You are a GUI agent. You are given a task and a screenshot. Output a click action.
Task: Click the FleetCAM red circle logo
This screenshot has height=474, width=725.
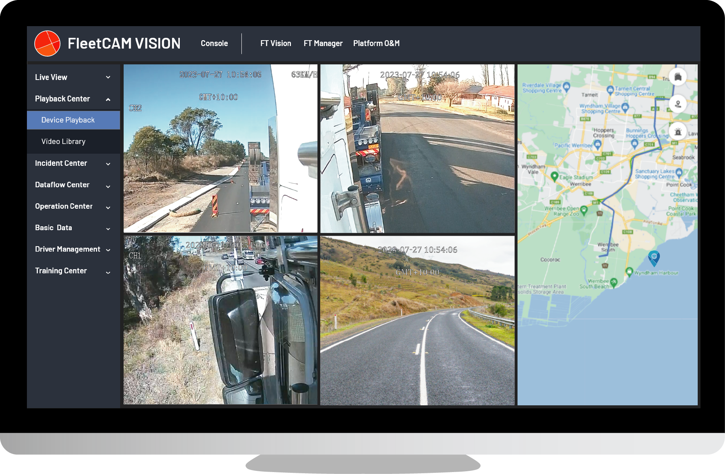tap(47, 43)
